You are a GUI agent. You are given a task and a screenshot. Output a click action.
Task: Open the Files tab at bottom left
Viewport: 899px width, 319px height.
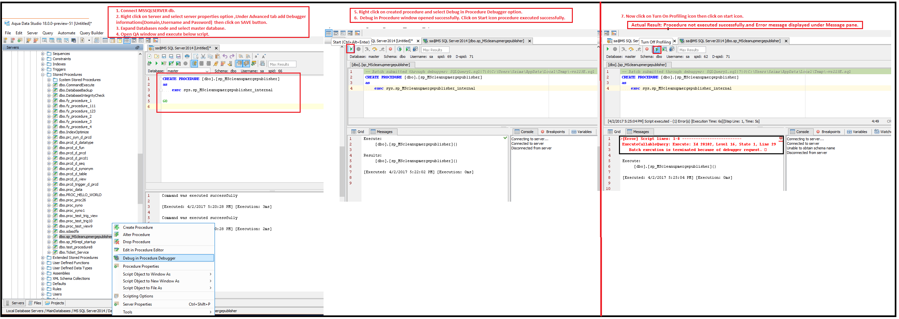(x=35, y=303)
